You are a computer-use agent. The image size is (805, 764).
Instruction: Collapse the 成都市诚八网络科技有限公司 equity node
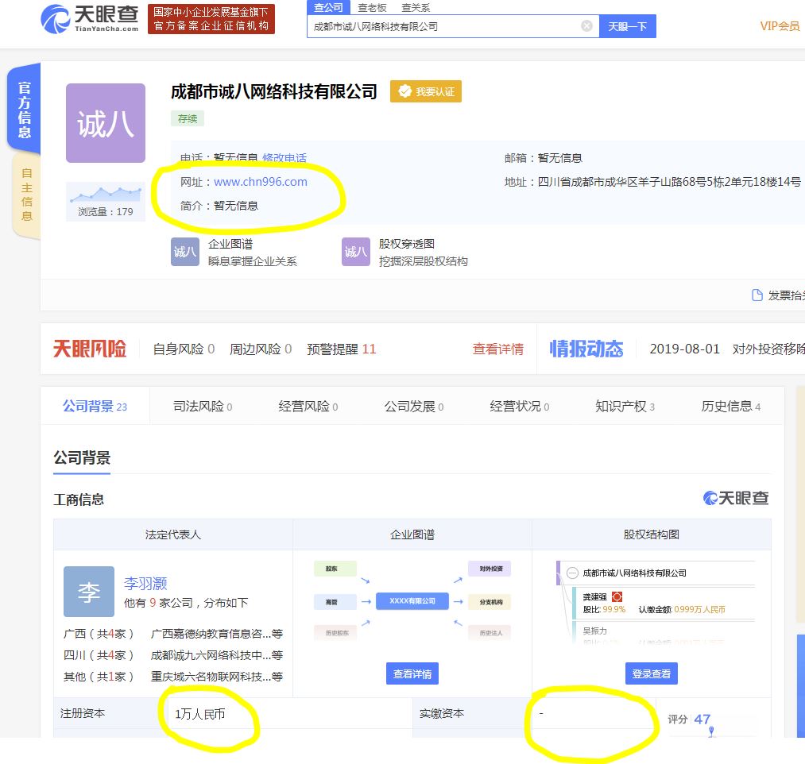[572, 573]
